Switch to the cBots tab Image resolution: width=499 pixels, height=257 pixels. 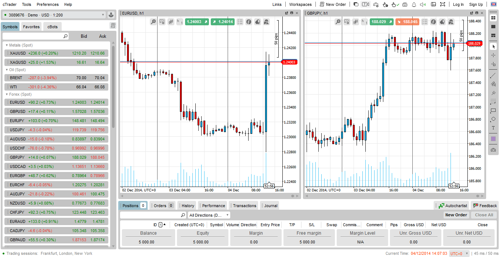[53, 27]
